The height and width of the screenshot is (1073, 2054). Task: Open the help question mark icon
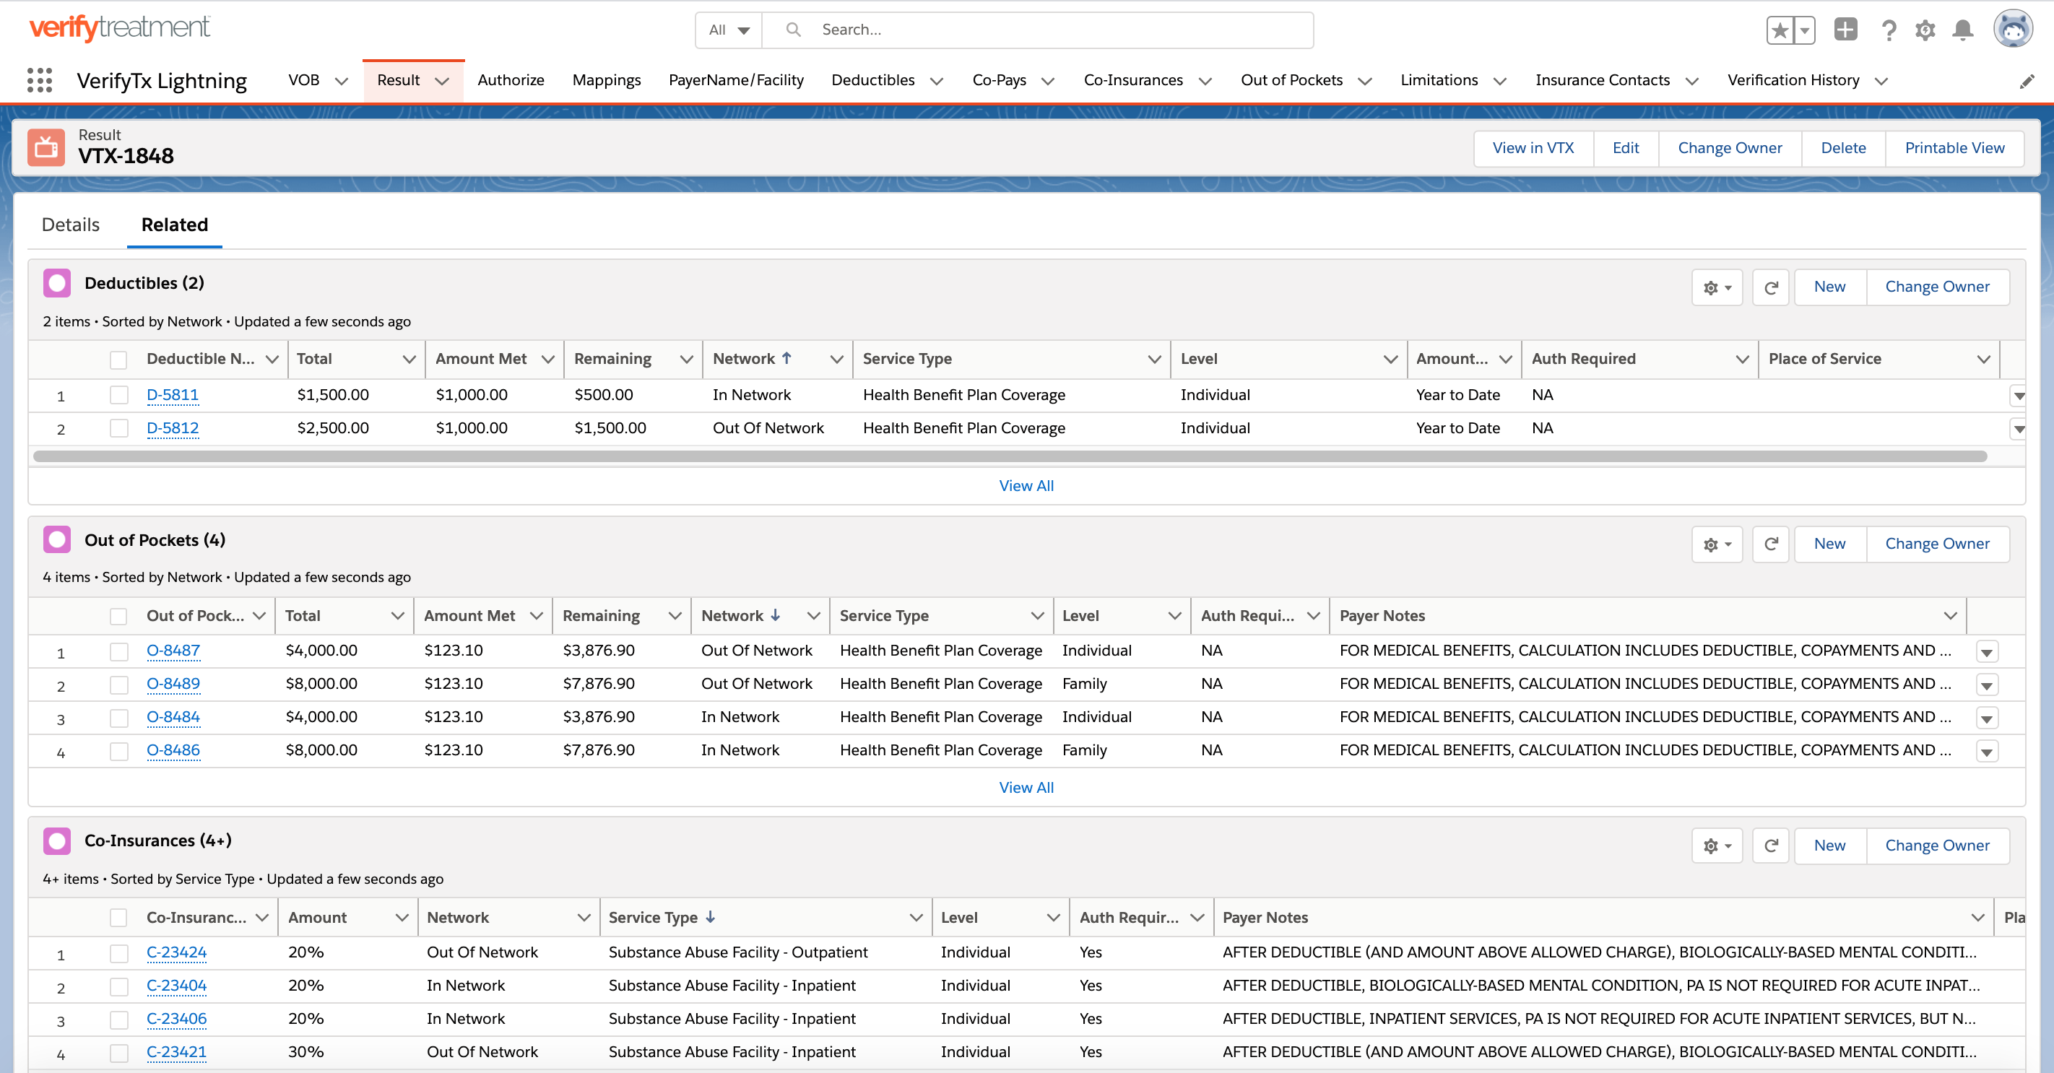pos(1887,30)
